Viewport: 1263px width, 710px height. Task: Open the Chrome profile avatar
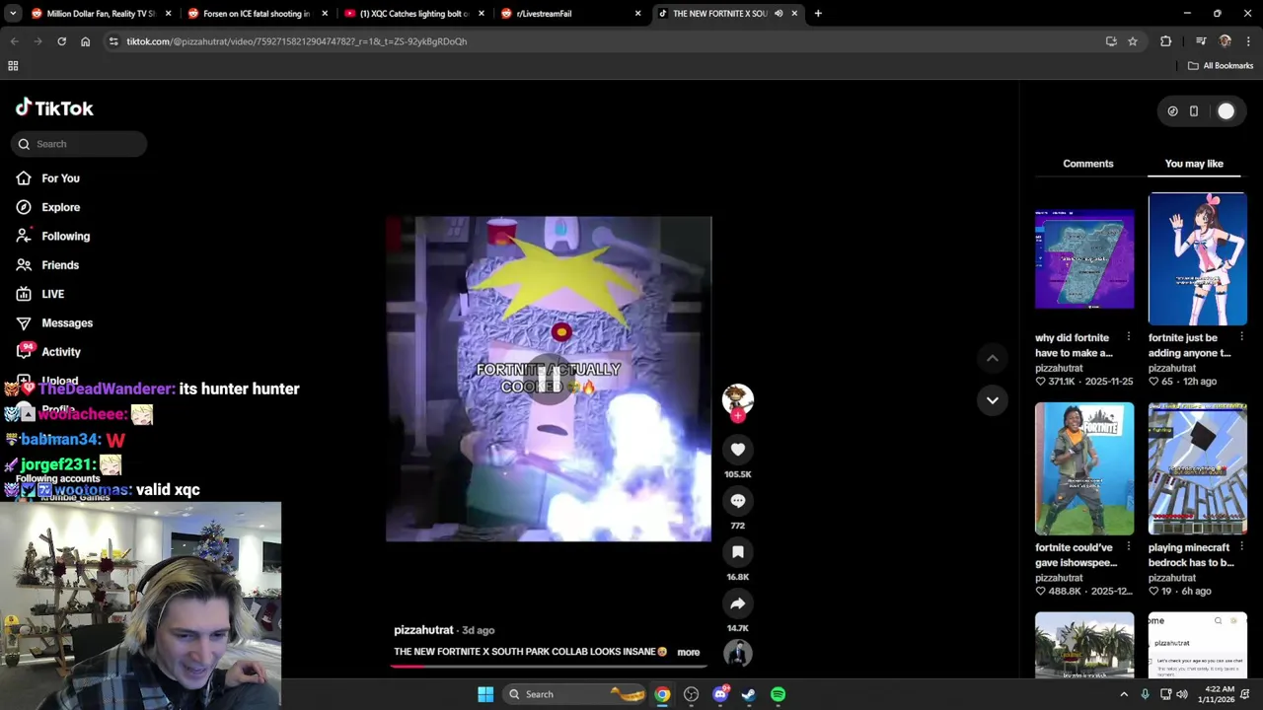pyautogui.click(x=1225, y=41)
